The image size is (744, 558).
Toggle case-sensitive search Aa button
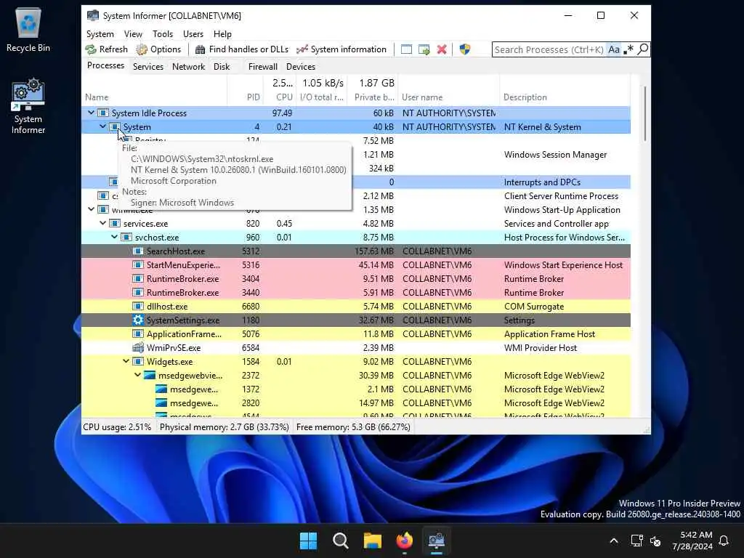coord(614,49)
